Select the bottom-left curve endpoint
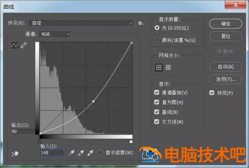This screenshot has height=168, width=249. click(x=41, y=134)
